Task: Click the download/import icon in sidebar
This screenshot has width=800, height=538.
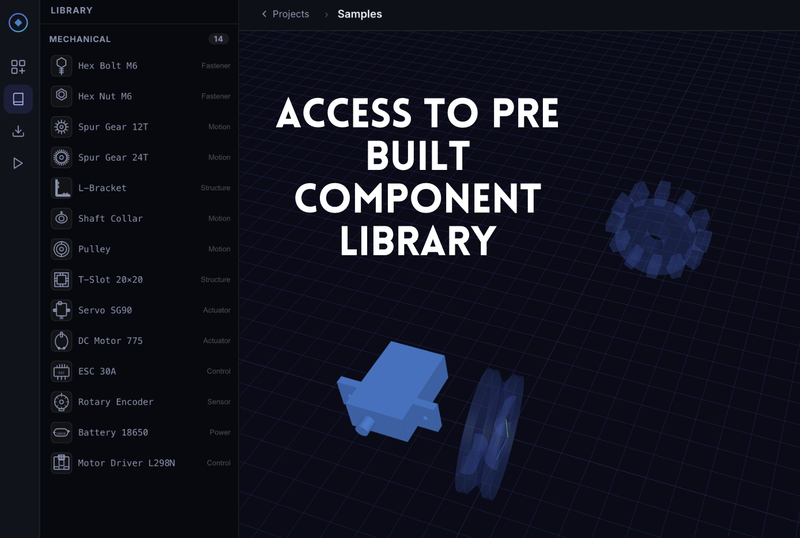Action: pos(18,131)
